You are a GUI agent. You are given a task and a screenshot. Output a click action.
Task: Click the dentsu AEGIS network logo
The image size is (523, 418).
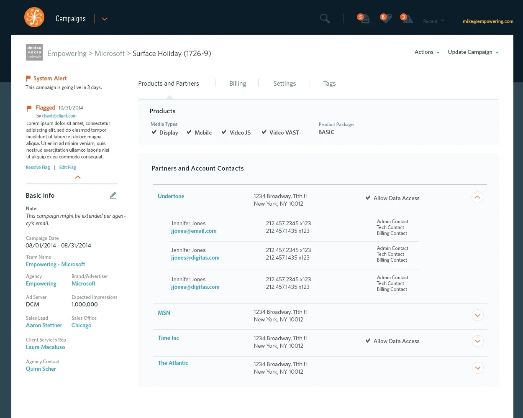pos(34,52)
